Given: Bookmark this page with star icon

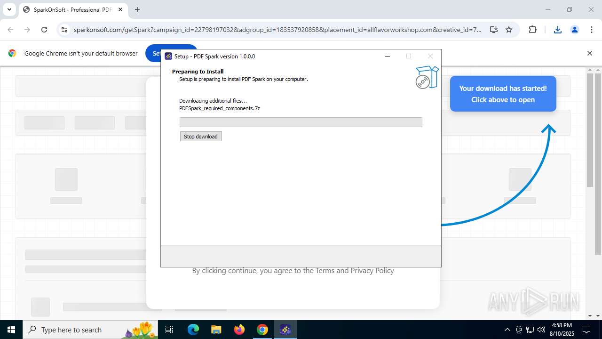Looking at the screenshot, I should click(x=509, y=30).
